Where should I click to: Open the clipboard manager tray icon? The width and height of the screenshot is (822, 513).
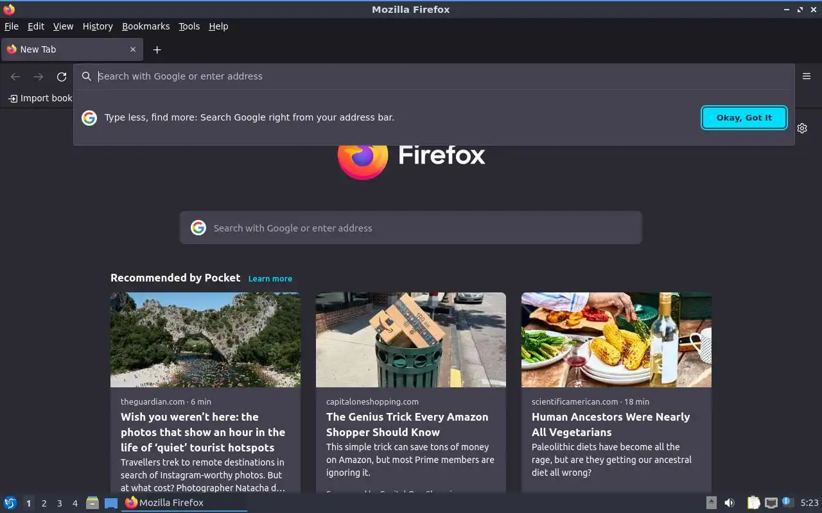click(753, 503)
